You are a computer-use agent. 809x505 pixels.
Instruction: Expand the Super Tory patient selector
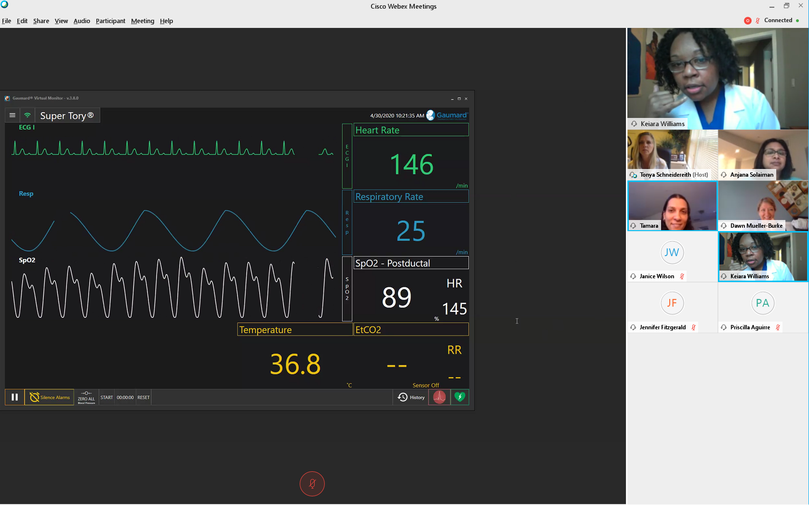coord(67,116)
